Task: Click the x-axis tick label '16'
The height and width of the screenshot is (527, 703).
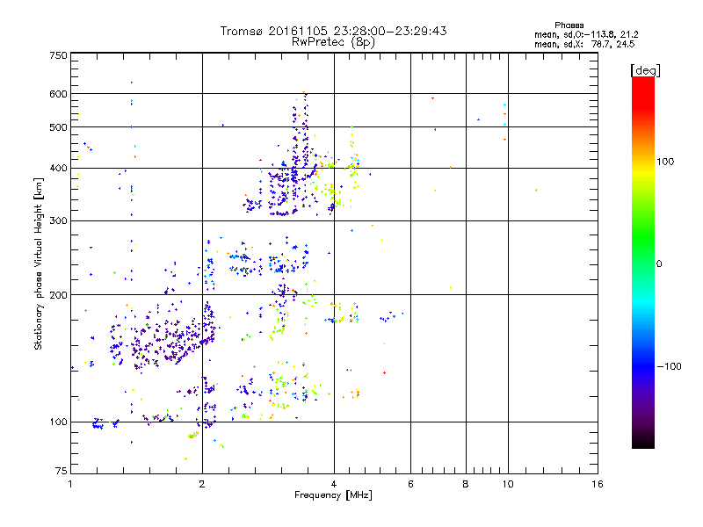Action: coord(598,484)
